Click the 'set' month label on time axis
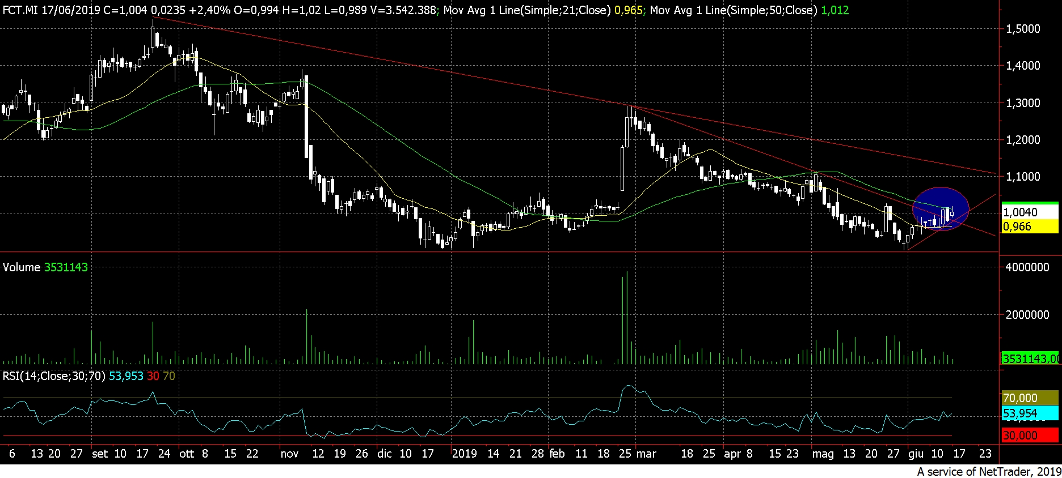 [100, 454]
